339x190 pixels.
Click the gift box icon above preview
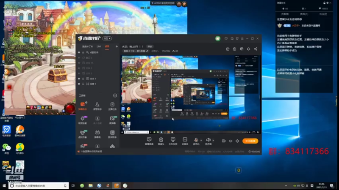coord(228,49)
